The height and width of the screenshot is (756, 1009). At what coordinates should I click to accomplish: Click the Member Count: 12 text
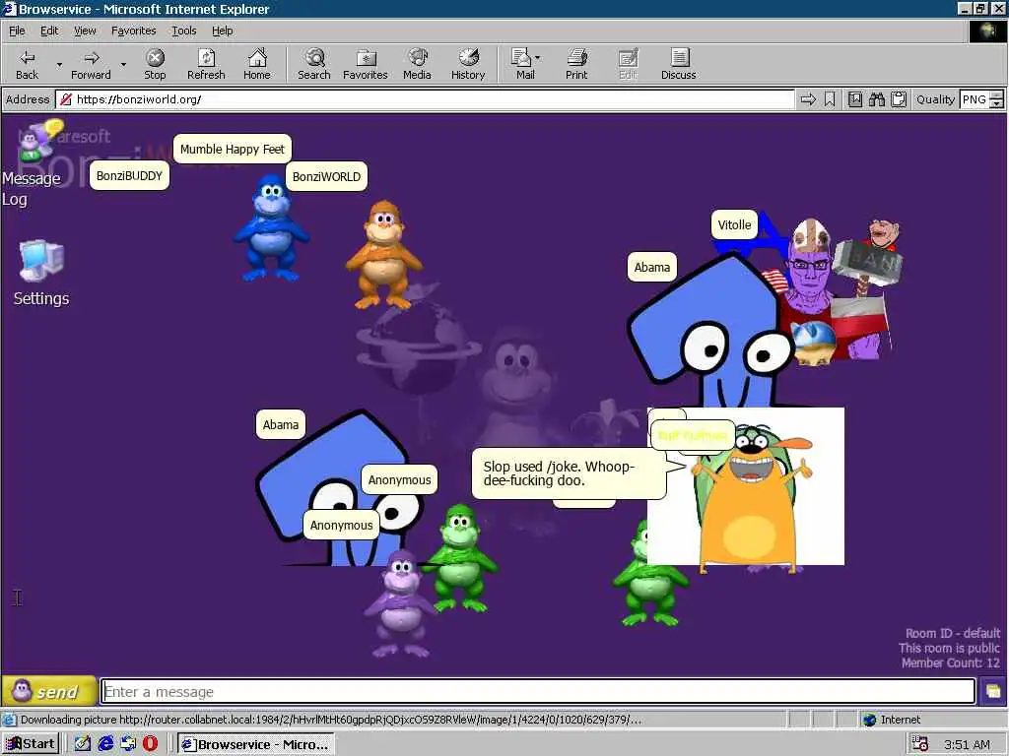tap(951, 662)
